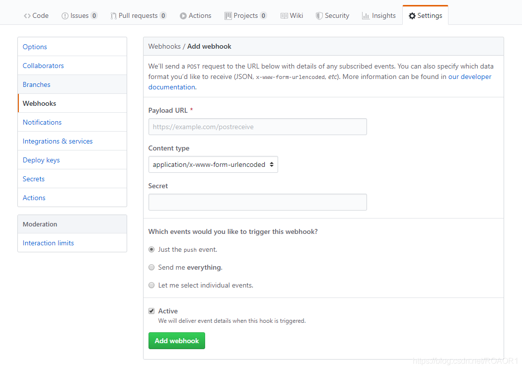Screen dimensions: 522x370
Task: Open Options in settings sidebar
Action: tap(72, 47)
